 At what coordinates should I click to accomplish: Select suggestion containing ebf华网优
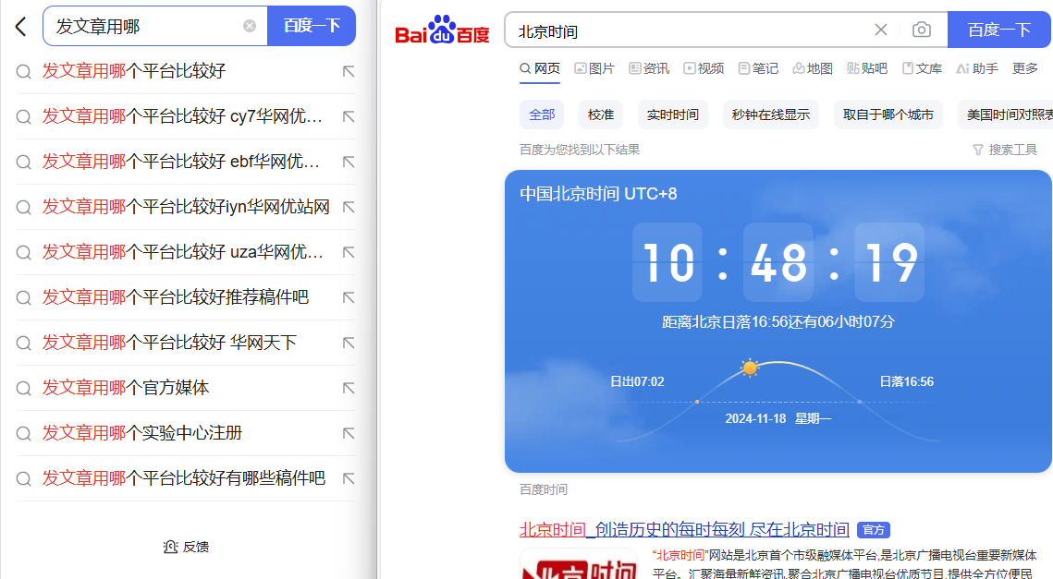tap(180, 161)
